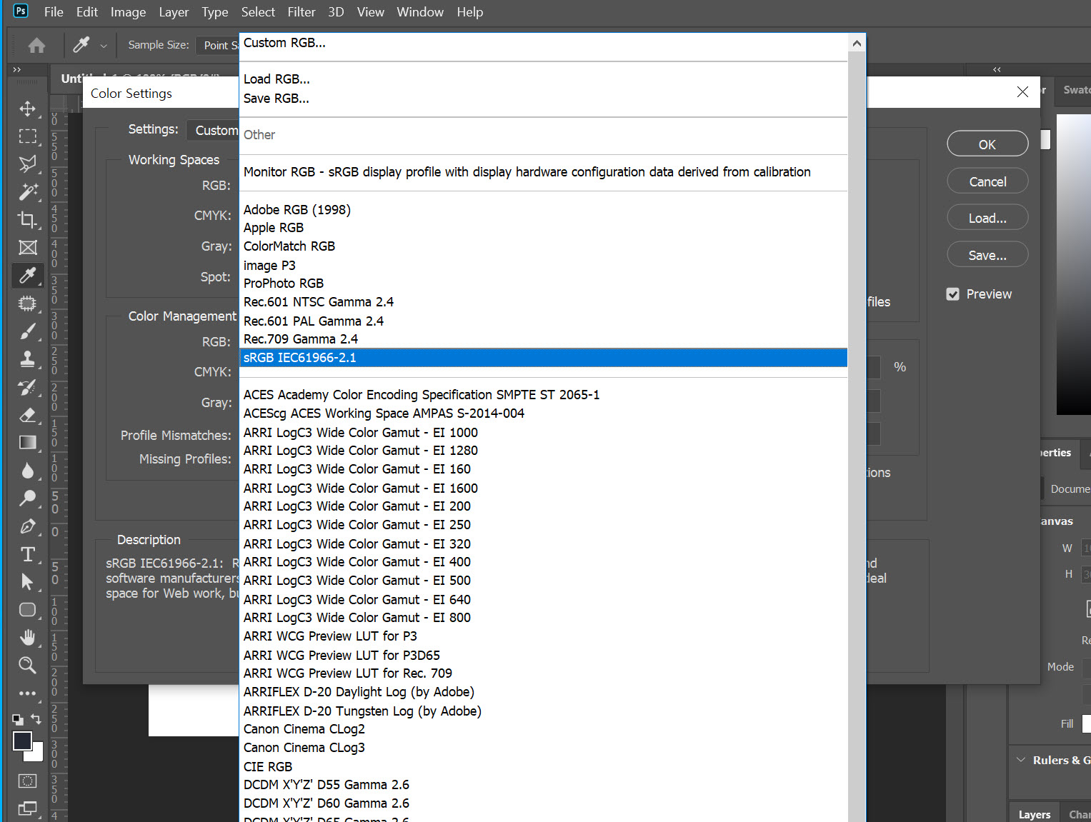Screen dimensions: 1091x822
Task: Select the Frame tool
Action: tap(27, 248)
